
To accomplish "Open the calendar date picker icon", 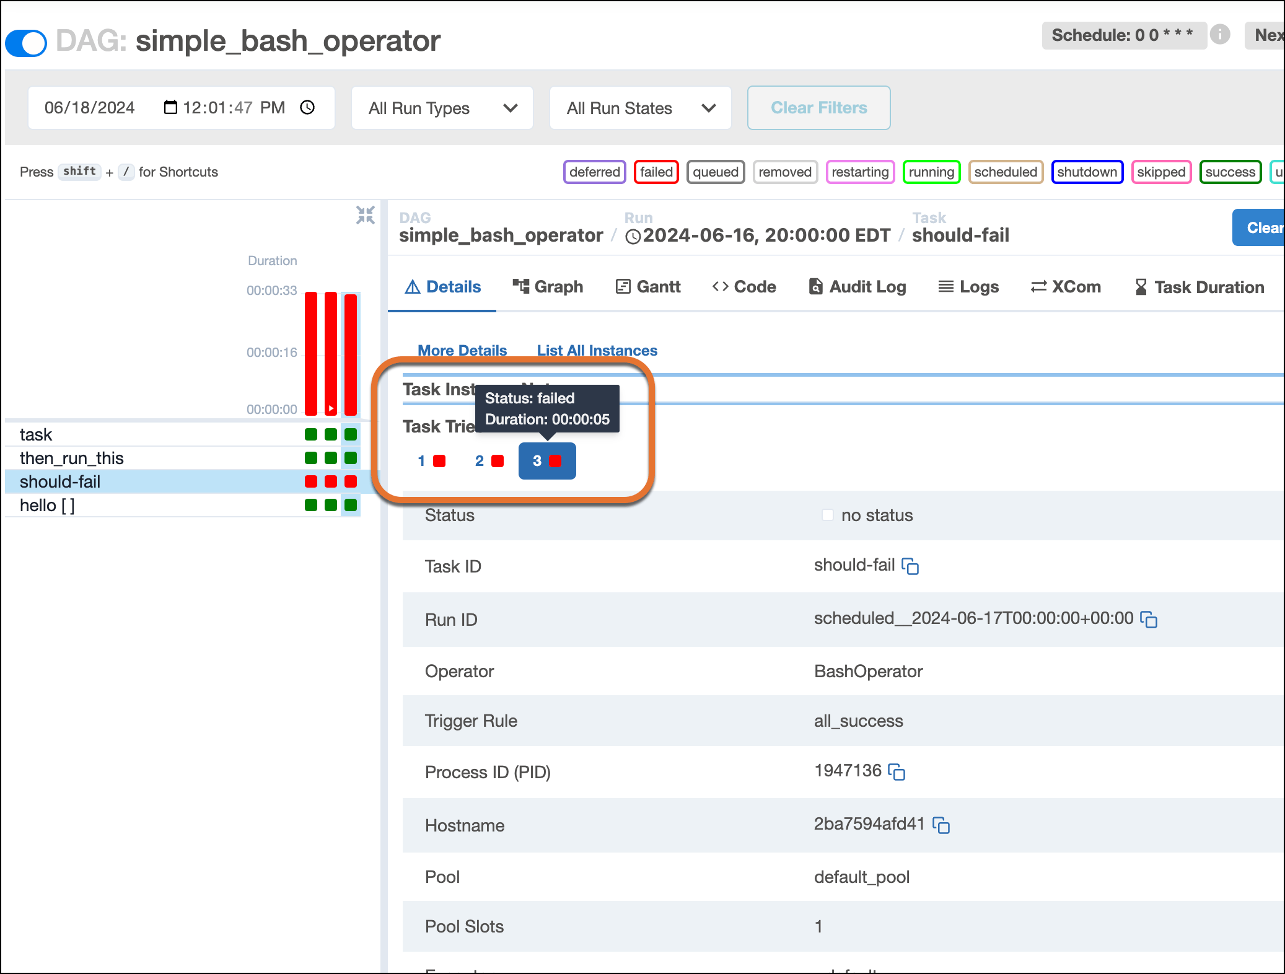I will 170,107.
